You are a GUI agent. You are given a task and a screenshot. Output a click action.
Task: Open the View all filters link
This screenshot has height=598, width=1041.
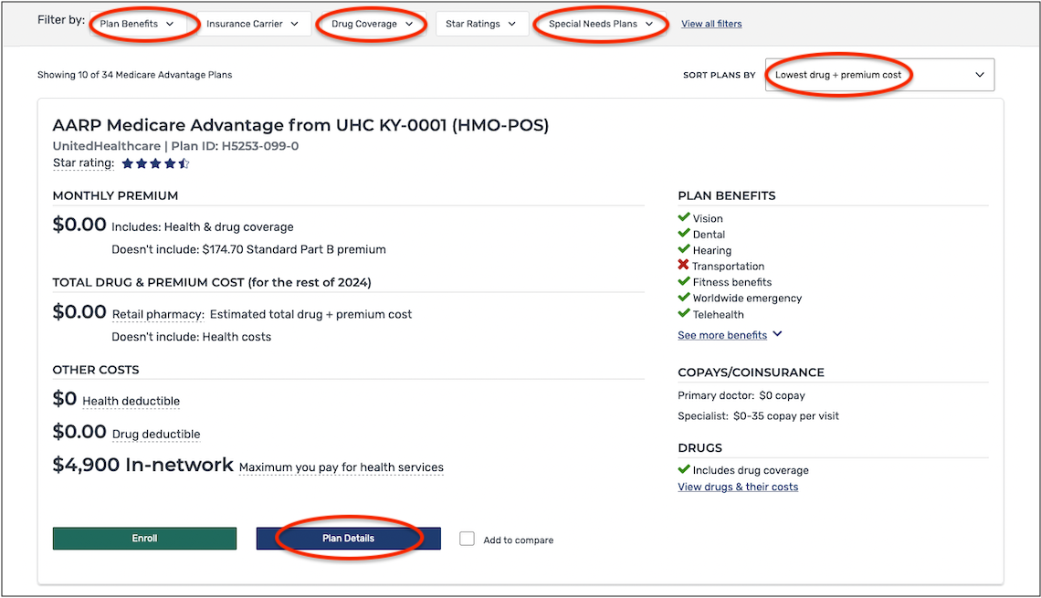click(711, 22)
